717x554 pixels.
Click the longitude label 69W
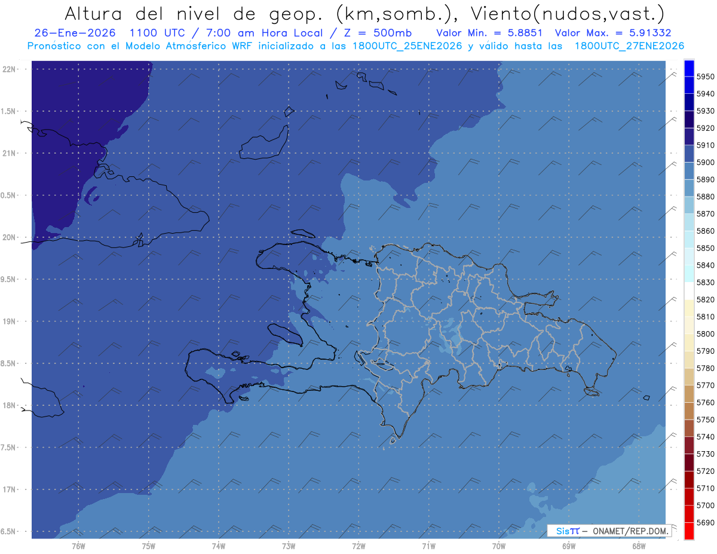point(569,546)
